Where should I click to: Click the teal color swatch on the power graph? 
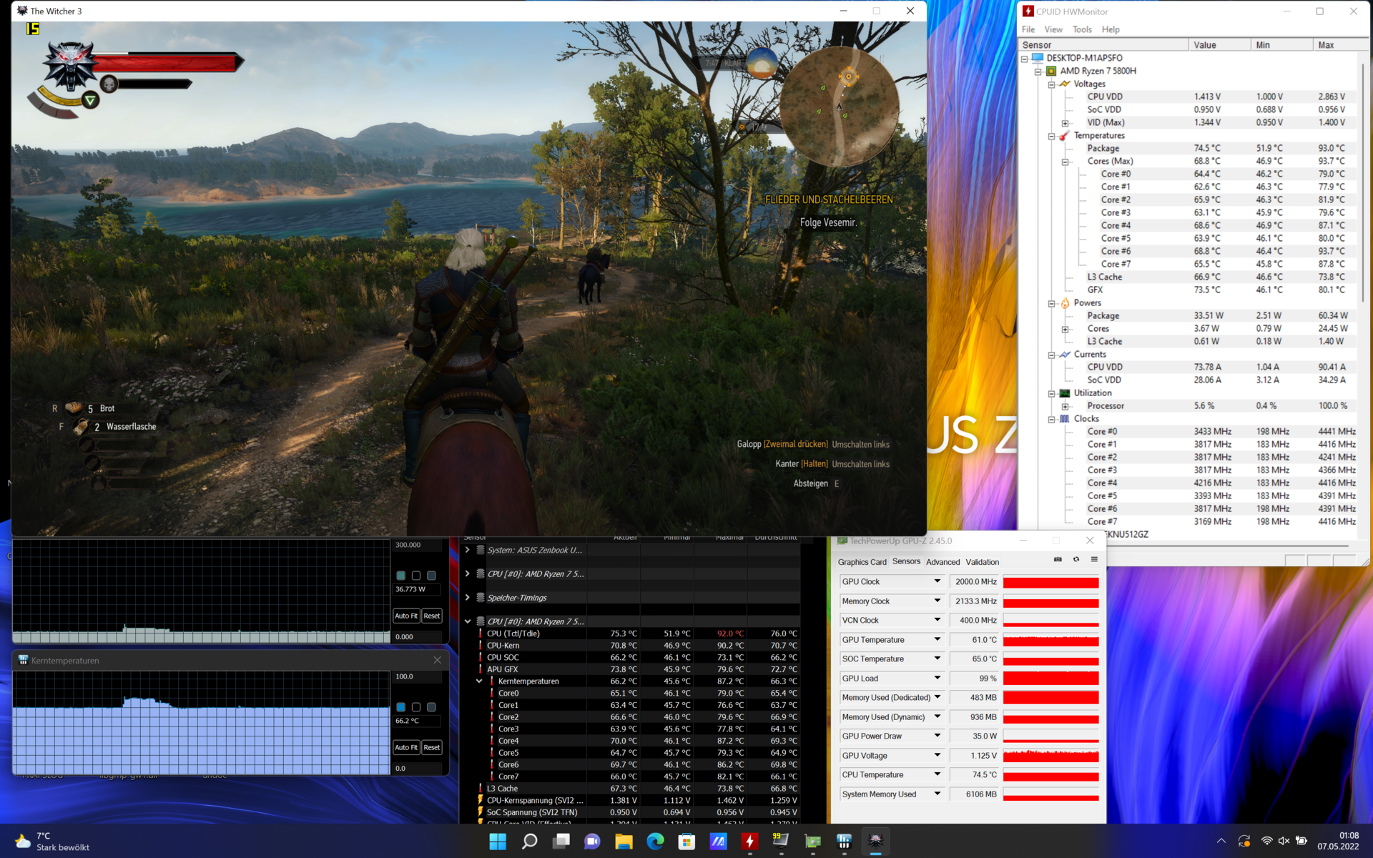coord(401,576)
